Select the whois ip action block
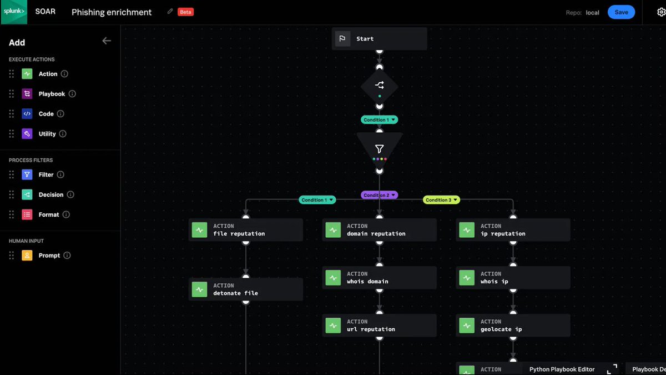The height and width of the screenshot is (375, 666). pos(513,278)
